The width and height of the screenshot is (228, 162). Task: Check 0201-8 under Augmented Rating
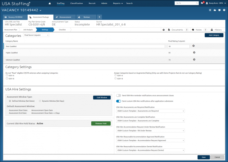[x=116, y=78]
